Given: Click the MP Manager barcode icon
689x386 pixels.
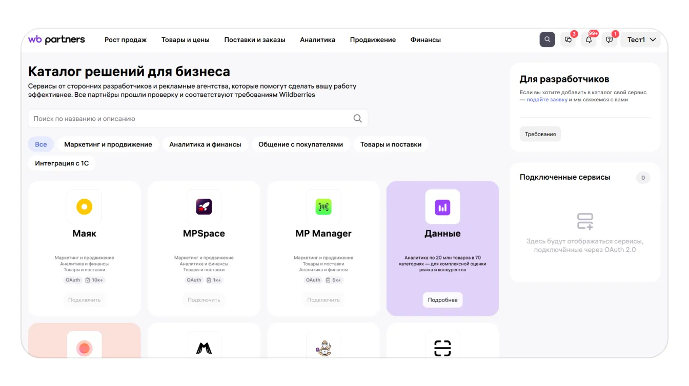Looking at the screenshot, I should 323,207.
